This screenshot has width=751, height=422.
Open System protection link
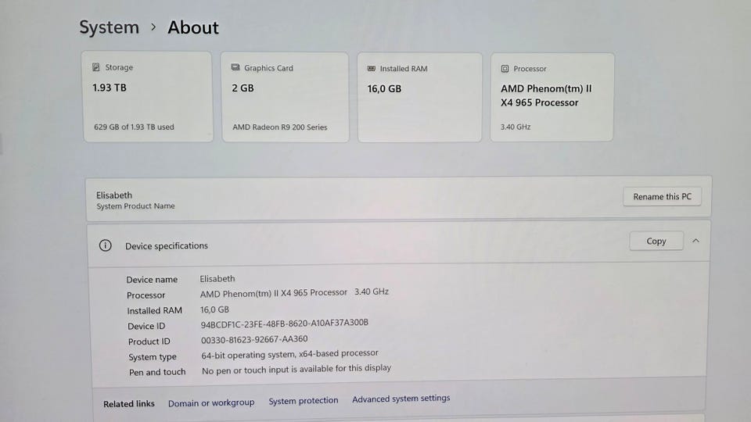click(x=304, y=400)
